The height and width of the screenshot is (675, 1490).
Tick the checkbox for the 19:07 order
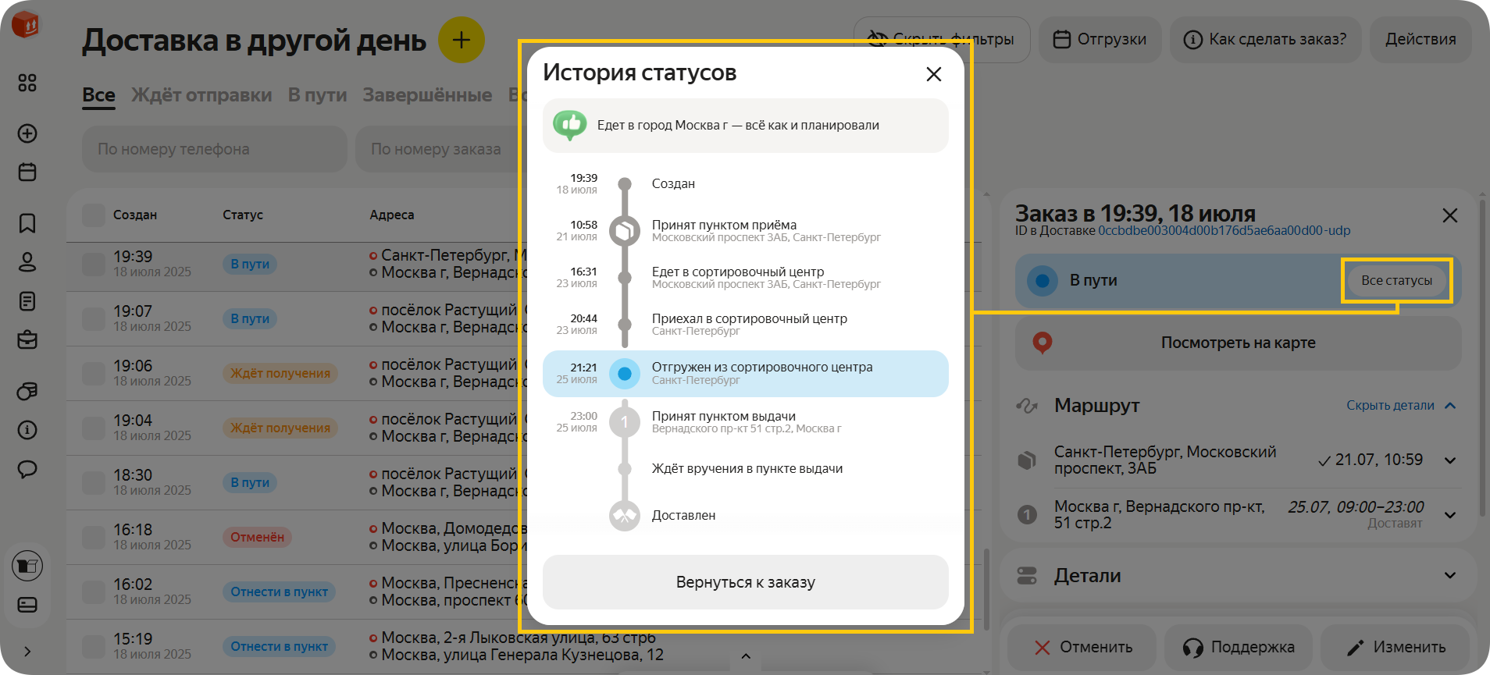[x=94, y=318]
